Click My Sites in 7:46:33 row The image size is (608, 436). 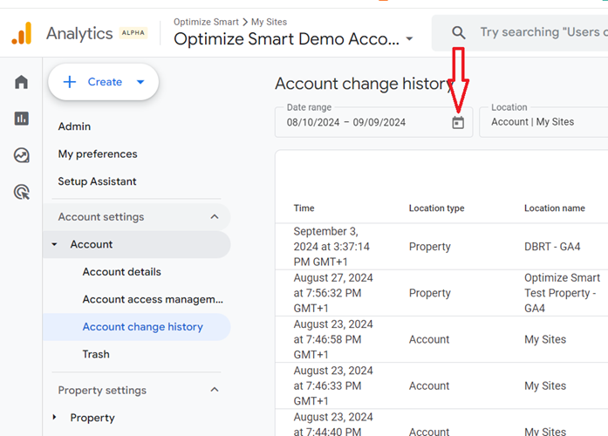click(x=545, y=385)
